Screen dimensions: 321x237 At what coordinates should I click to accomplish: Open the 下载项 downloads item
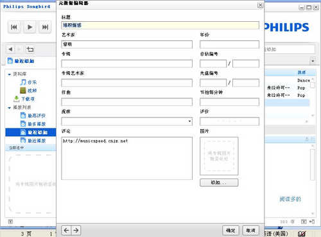pos(28,99)
